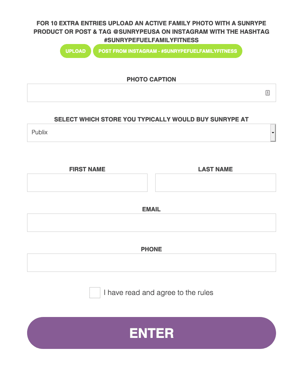Click the First Name label

point(87,169)
